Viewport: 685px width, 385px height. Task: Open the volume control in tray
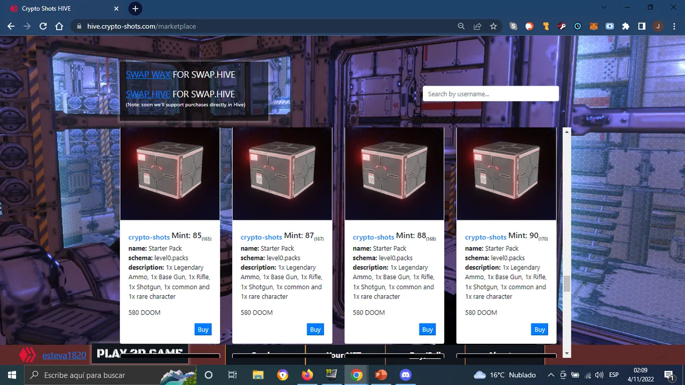(599, 375)
